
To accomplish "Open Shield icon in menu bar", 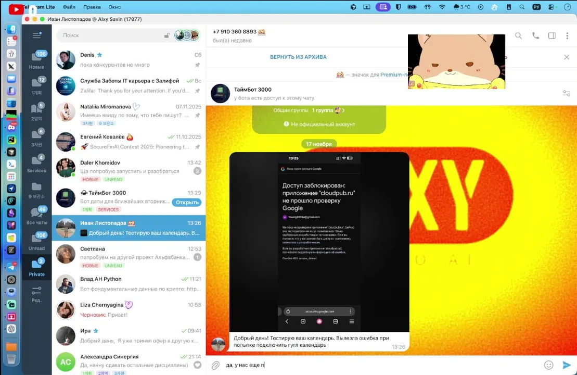I will pos(398,7).
